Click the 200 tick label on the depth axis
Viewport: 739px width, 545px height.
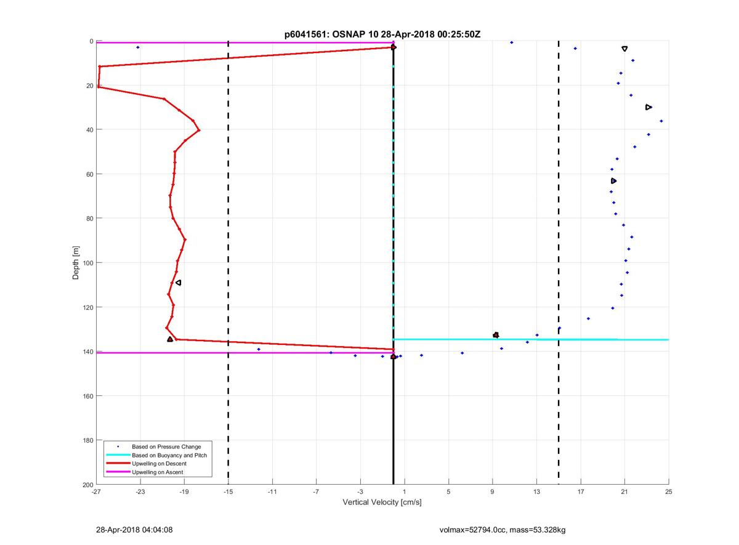point(87,485)
